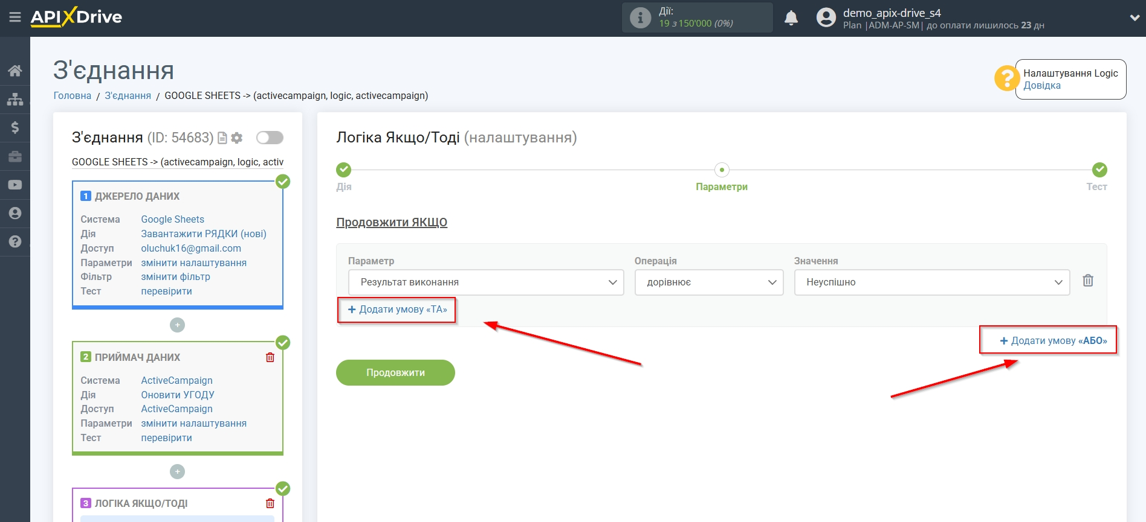Click the yellow help question icon
Viewport: 1146px width, 522px height.
[x=1006, y=78]
